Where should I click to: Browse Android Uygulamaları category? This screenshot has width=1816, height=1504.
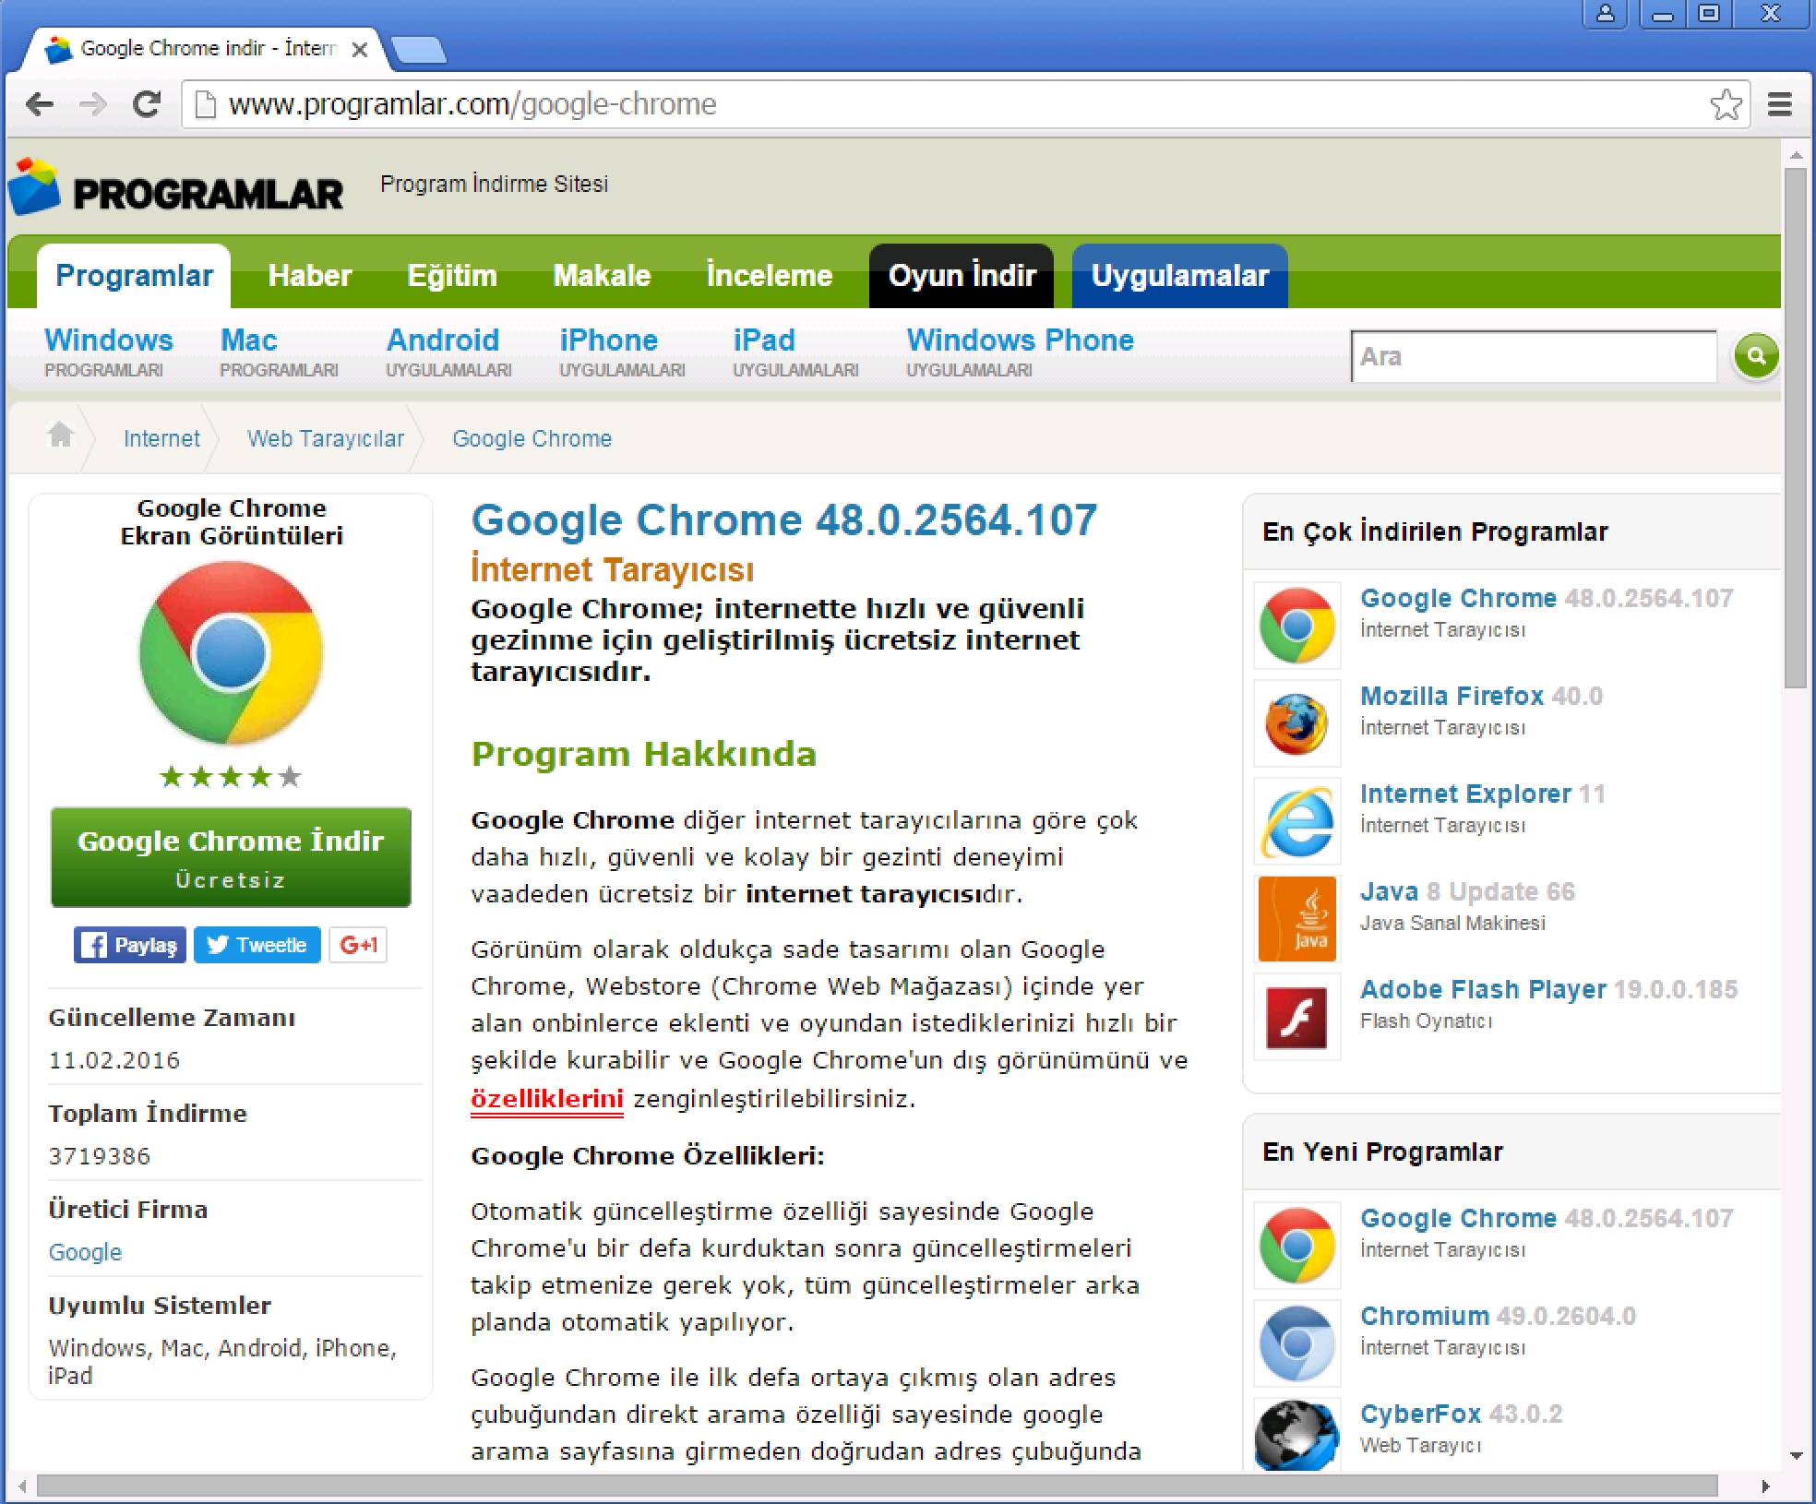tap(448, 352)
